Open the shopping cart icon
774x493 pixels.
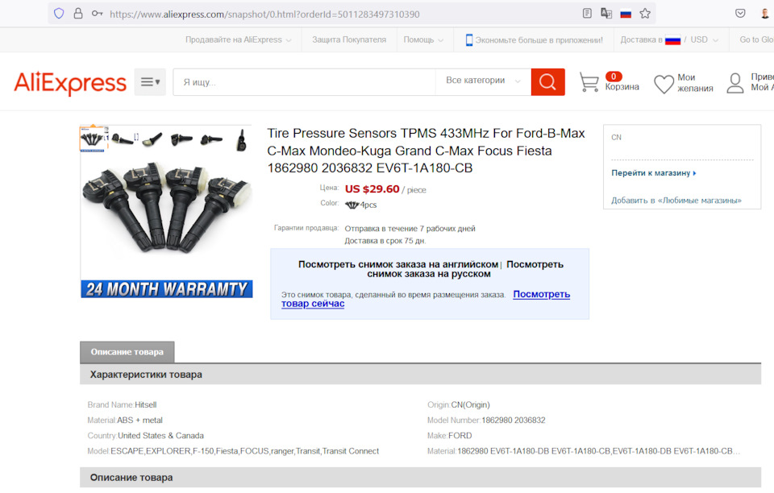(589, 82)
